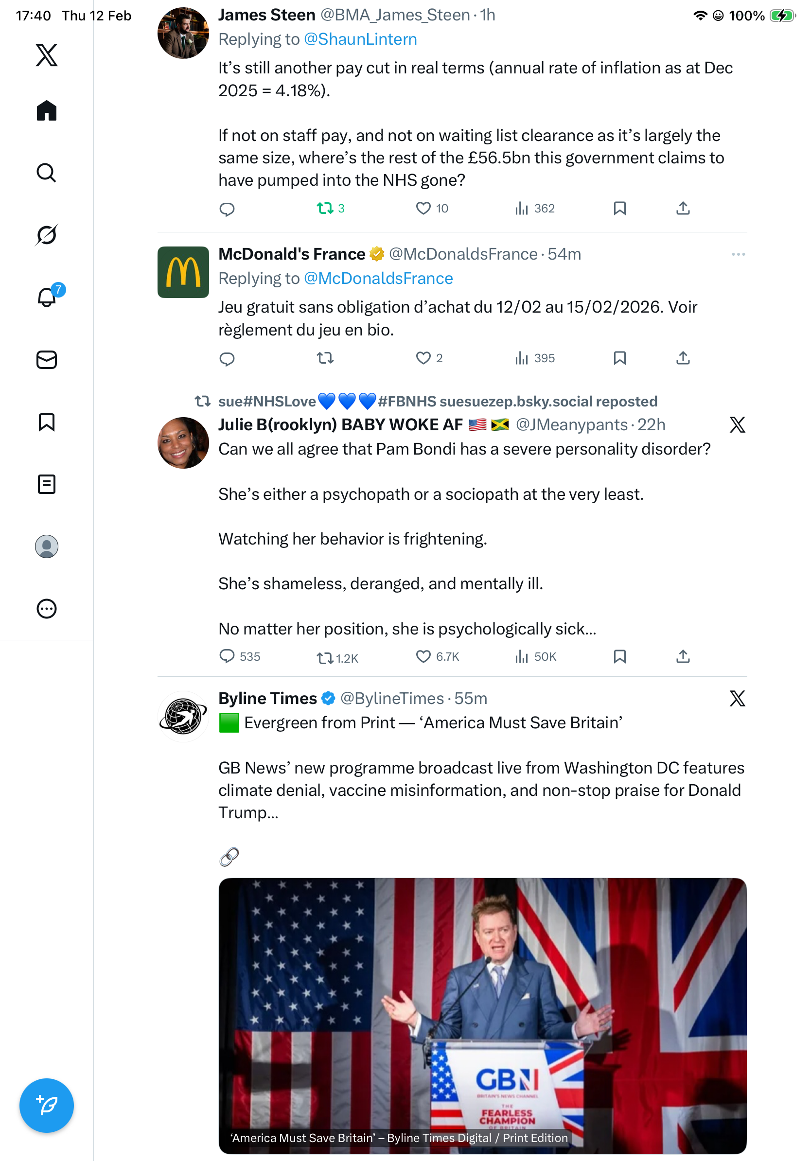Open the Messages envelope icon
This screenshot has height=1161, width=811.
pyautogui.click(x=47, y=359)
